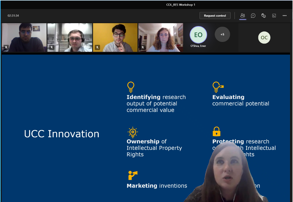Screen dimensions: 293x202
Task: Open the three-dots More actions menu
Action: [x=284, y=16]
